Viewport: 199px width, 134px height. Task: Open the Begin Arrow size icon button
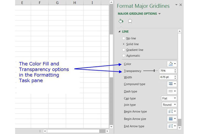point(171,119)
